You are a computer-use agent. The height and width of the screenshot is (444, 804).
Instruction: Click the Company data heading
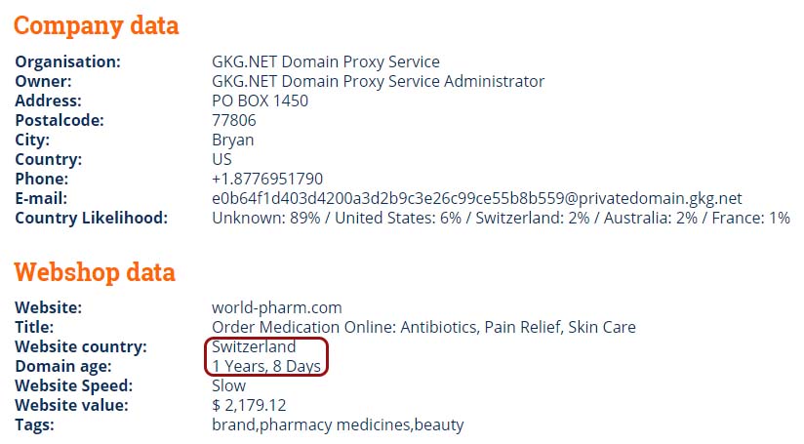[96, 25]
